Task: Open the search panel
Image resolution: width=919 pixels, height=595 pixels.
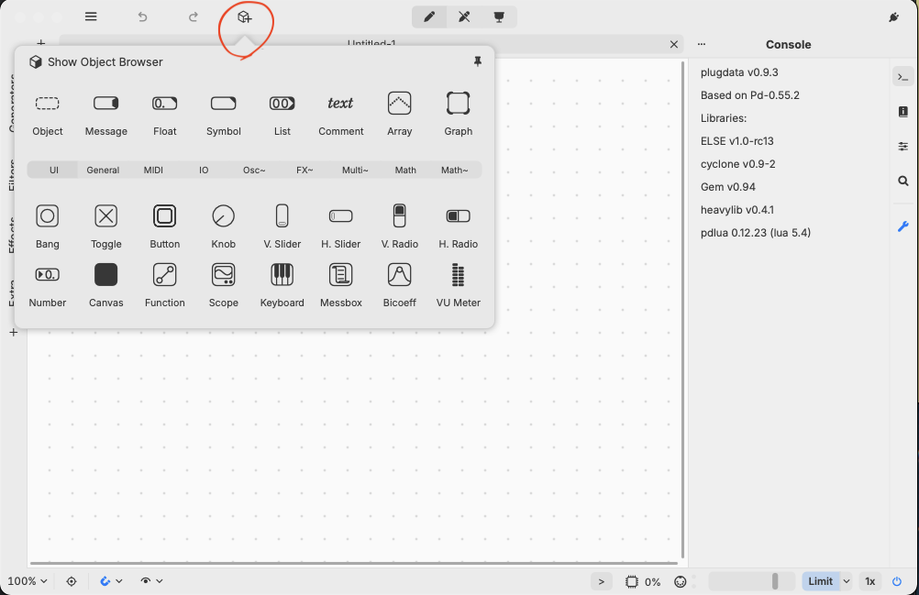Action: point(902,181)
